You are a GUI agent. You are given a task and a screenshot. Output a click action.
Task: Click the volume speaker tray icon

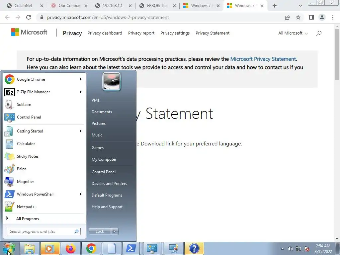(x=290, y=249)
